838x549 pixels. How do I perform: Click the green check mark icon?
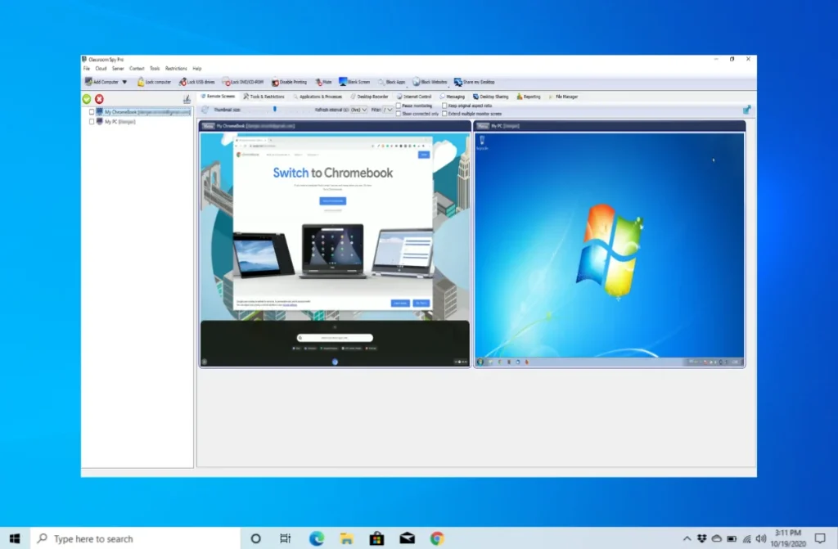point(87,99)
